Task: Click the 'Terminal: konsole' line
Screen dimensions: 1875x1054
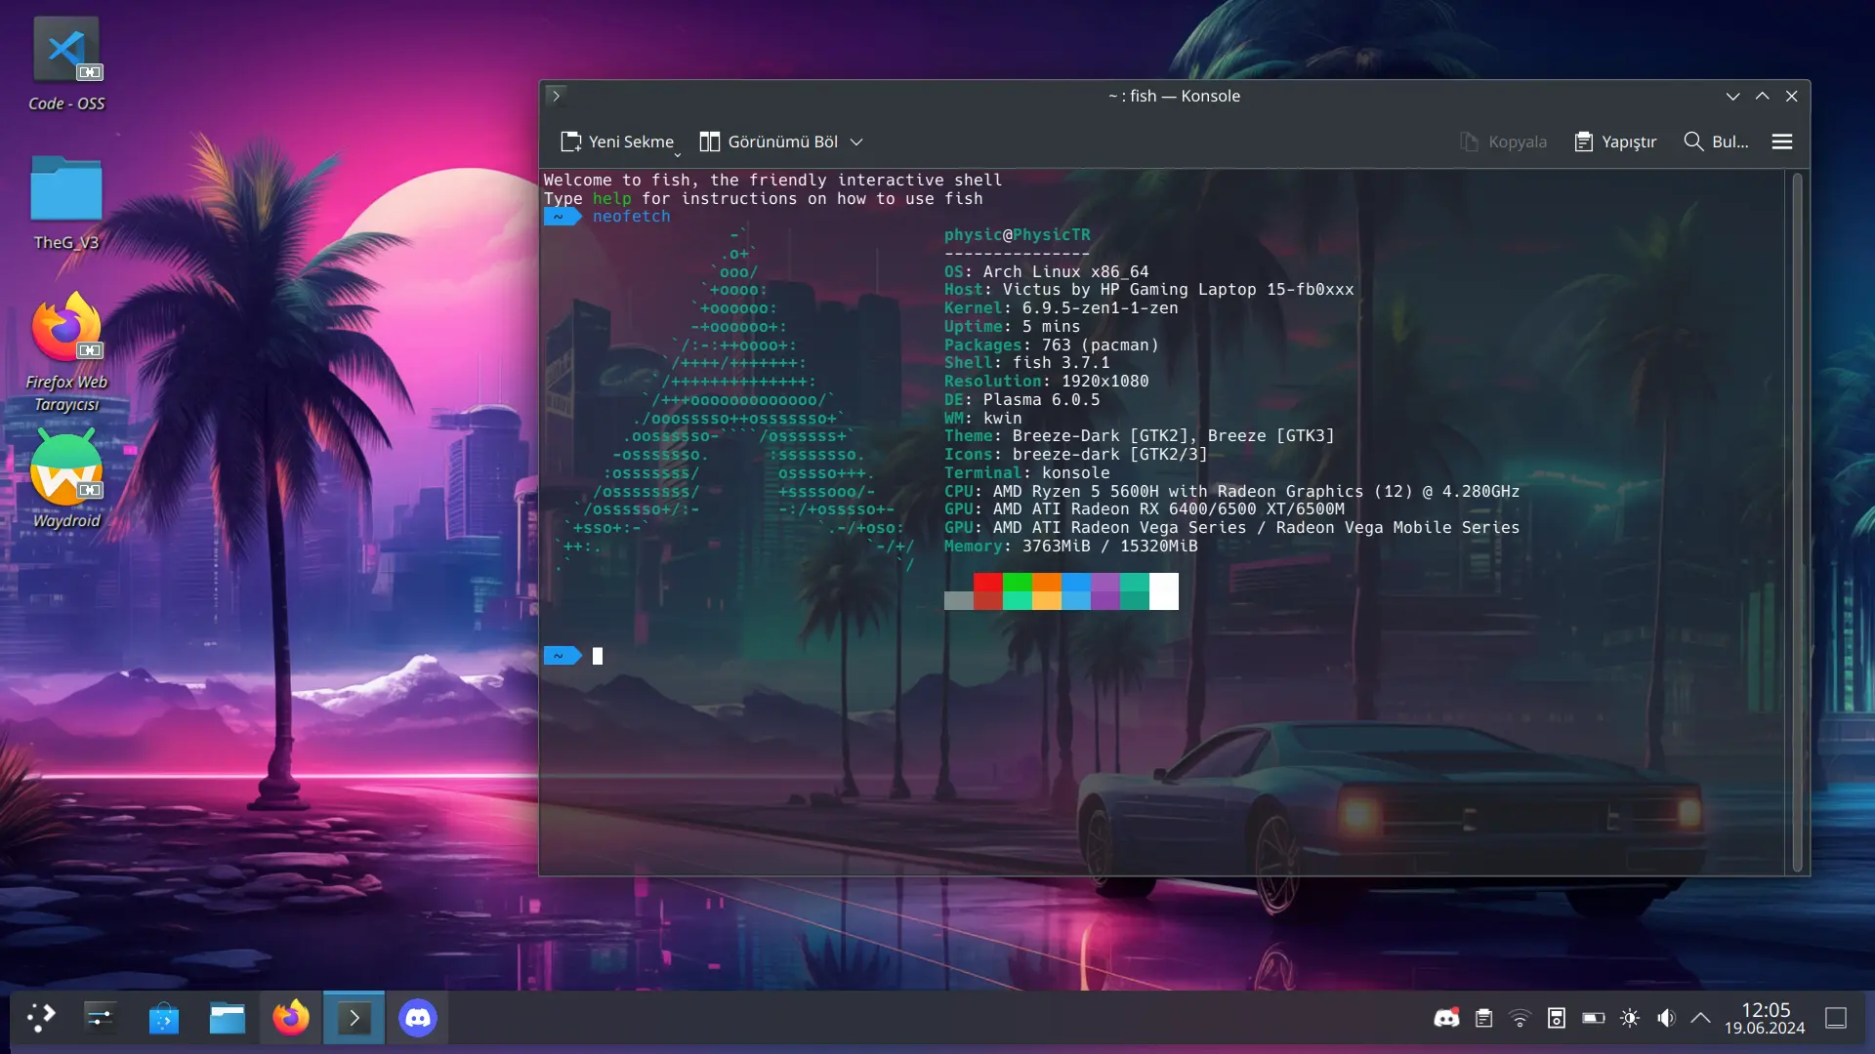Action: pos(1026,472)
